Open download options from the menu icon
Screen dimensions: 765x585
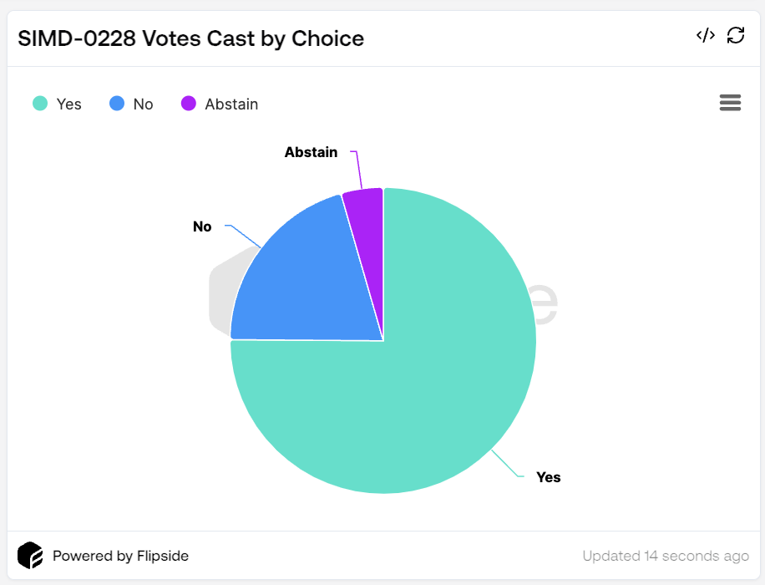730,102
